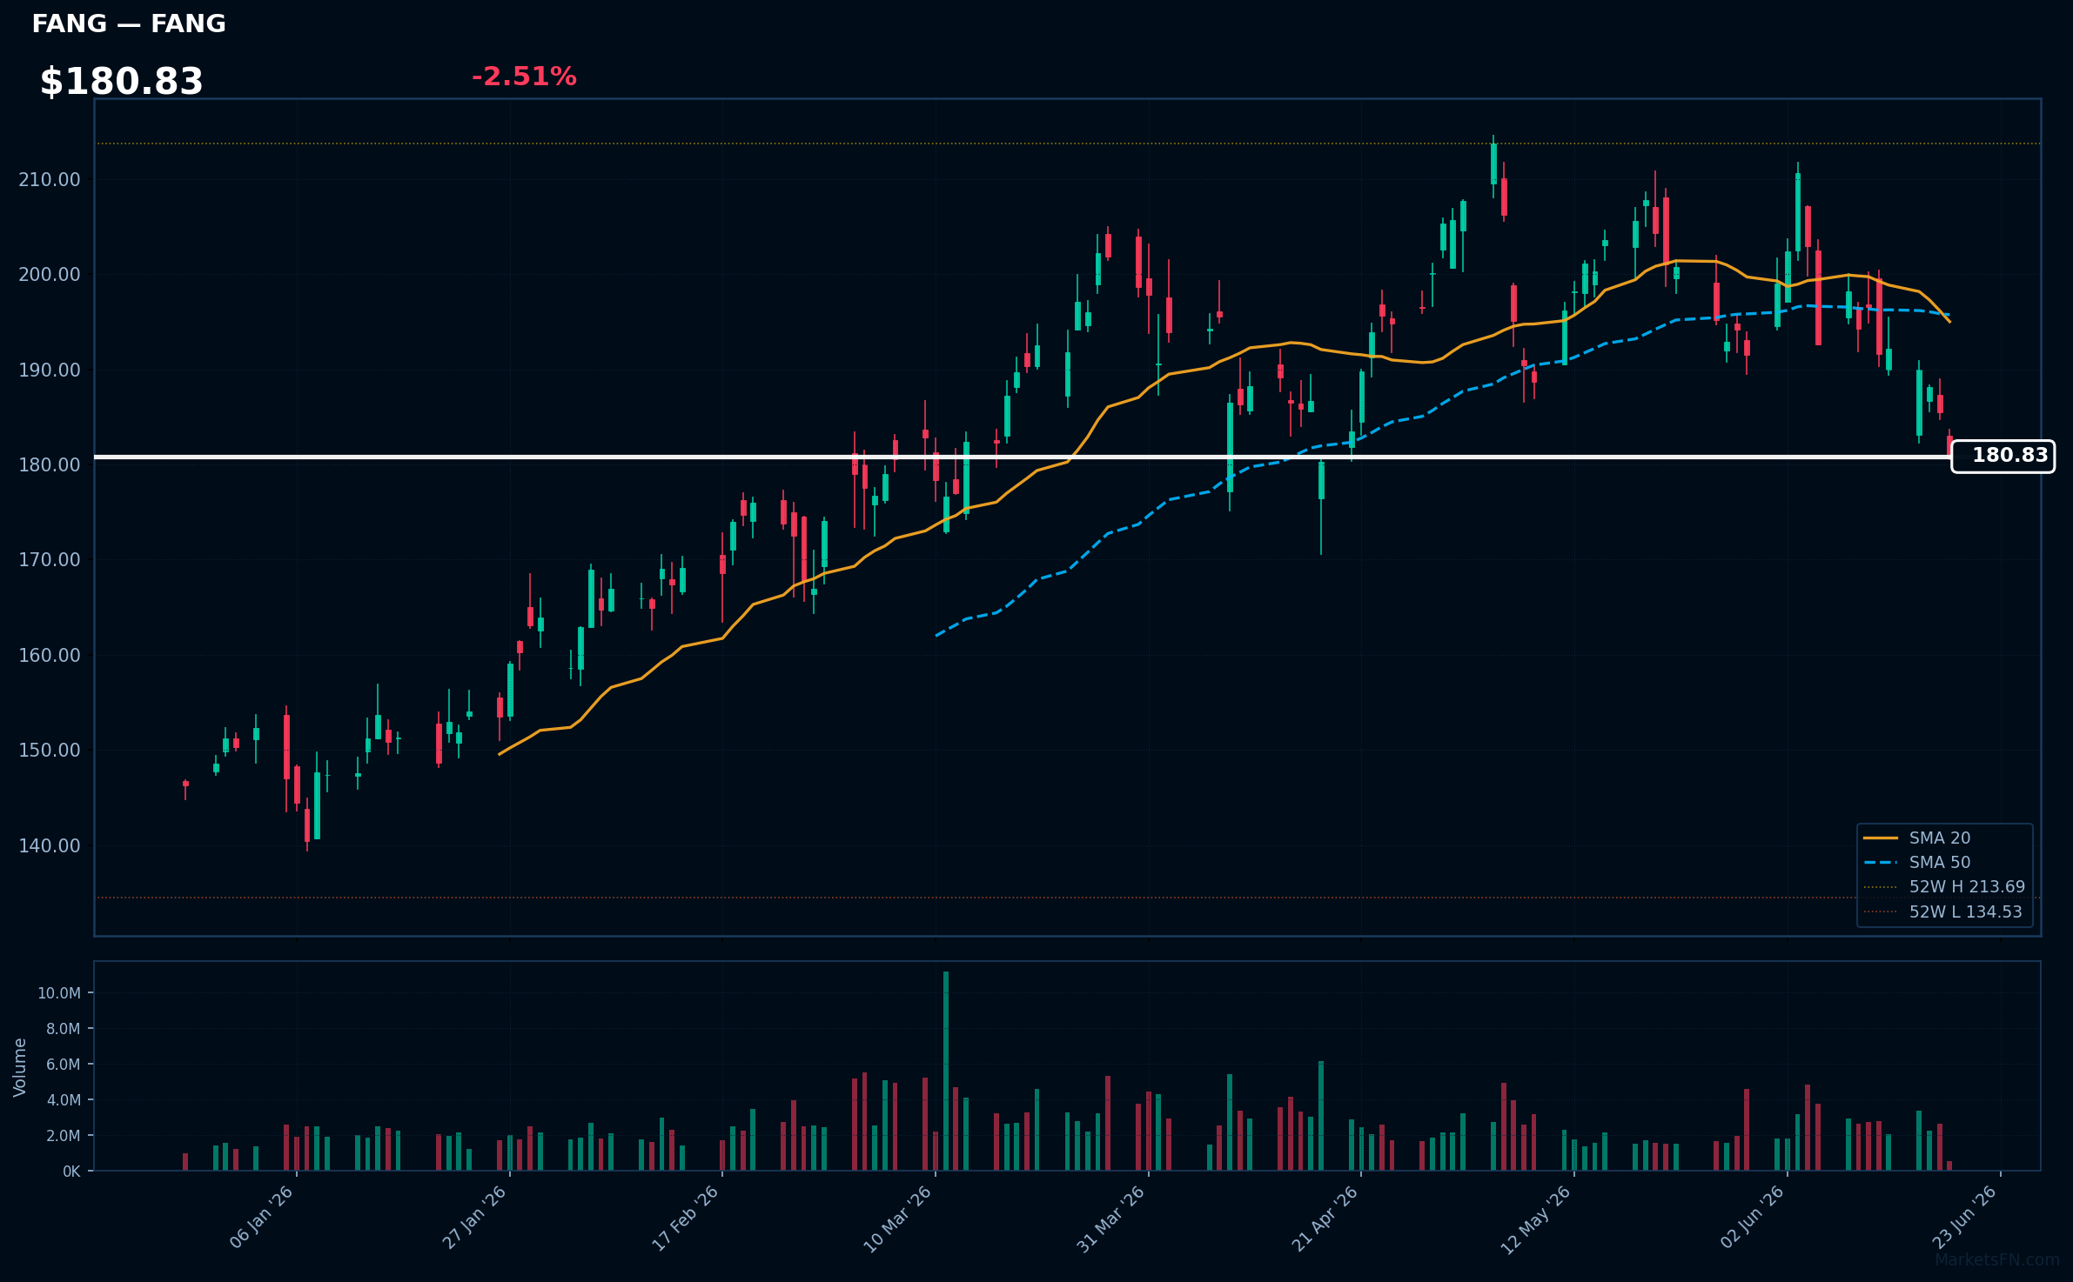Click the 180.83 price tag on right
2073x1282 pixels.
(x=2003, y=456)
